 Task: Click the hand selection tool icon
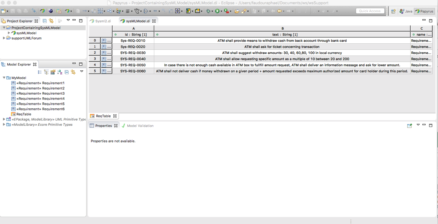(137, 11)
